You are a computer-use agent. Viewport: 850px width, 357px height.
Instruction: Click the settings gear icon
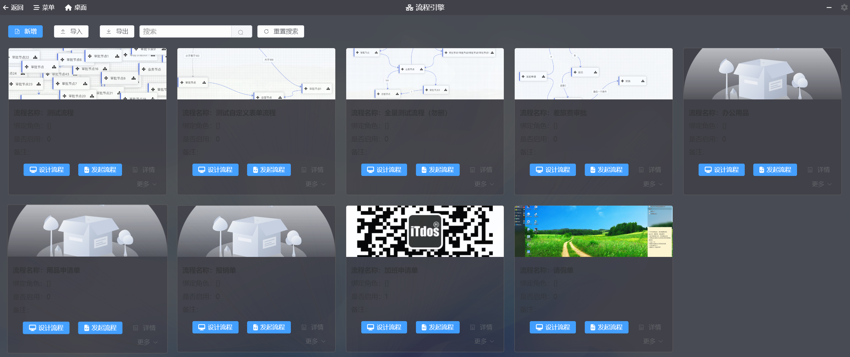(844, 7)
